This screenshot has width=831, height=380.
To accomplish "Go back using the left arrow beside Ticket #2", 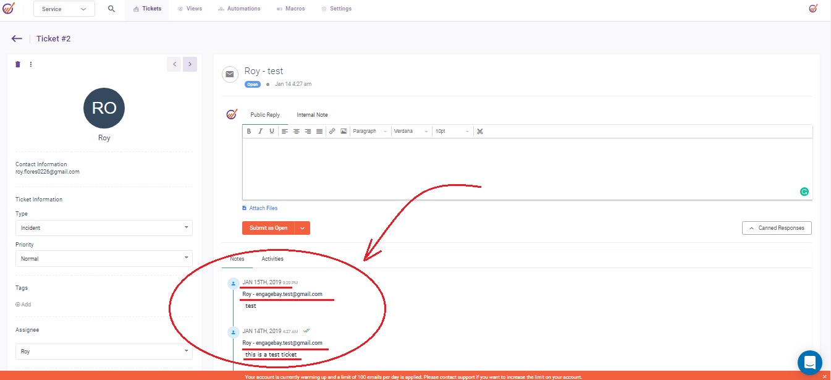I will [x=17, y=39].
